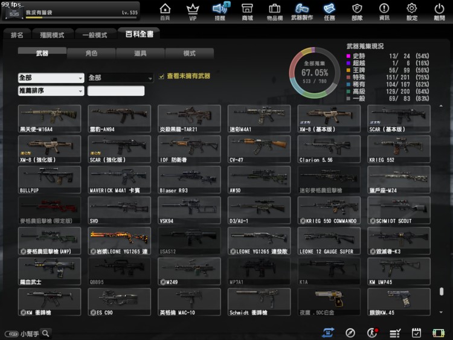The height and width of the screenshot is (340, 453).
Task: Switch to the 角色 characters tab
Action: pos(91,53)
